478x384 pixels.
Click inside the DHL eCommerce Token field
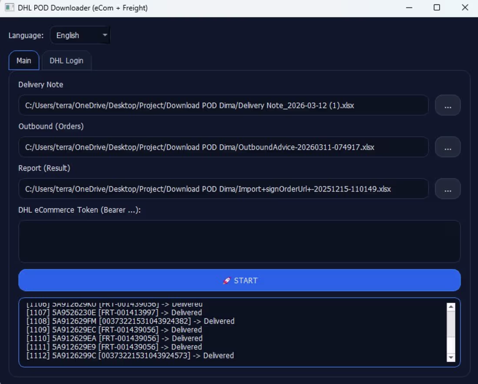point(239,241)
